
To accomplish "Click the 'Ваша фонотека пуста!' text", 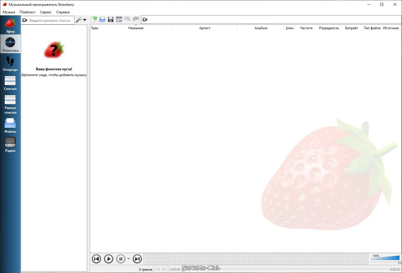I will click(54, 69).
